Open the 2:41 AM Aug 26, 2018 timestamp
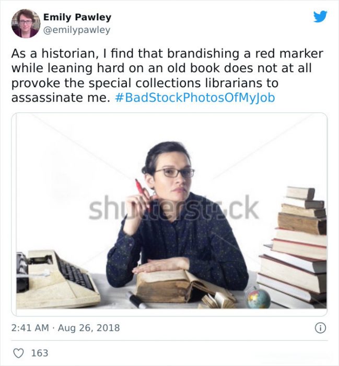Image resolution: width=339 pixels, height=366 pixels. click(x=65, y=328)
